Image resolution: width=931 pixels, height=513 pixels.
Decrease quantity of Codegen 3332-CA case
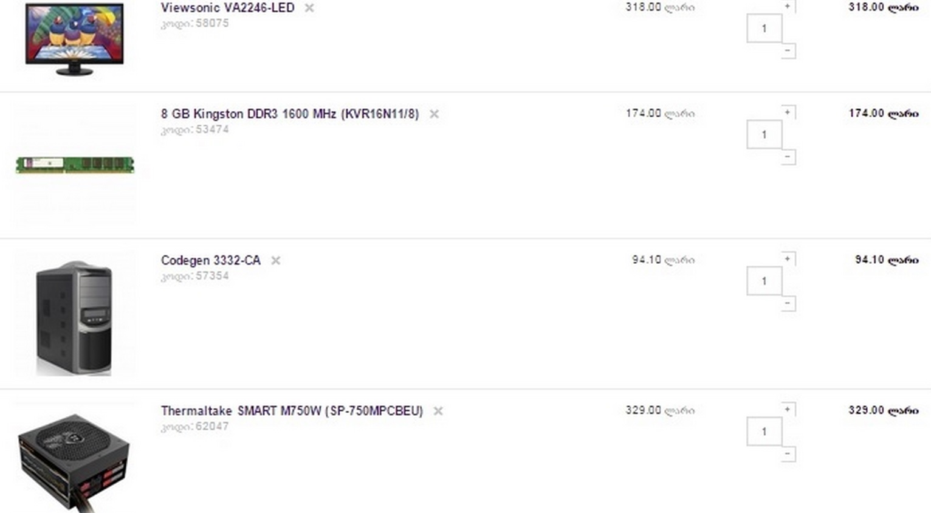point(788,303)
